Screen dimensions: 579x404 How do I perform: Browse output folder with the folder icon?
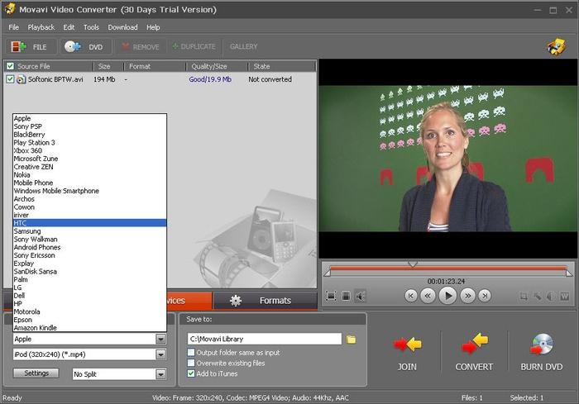tap(352, 340)
